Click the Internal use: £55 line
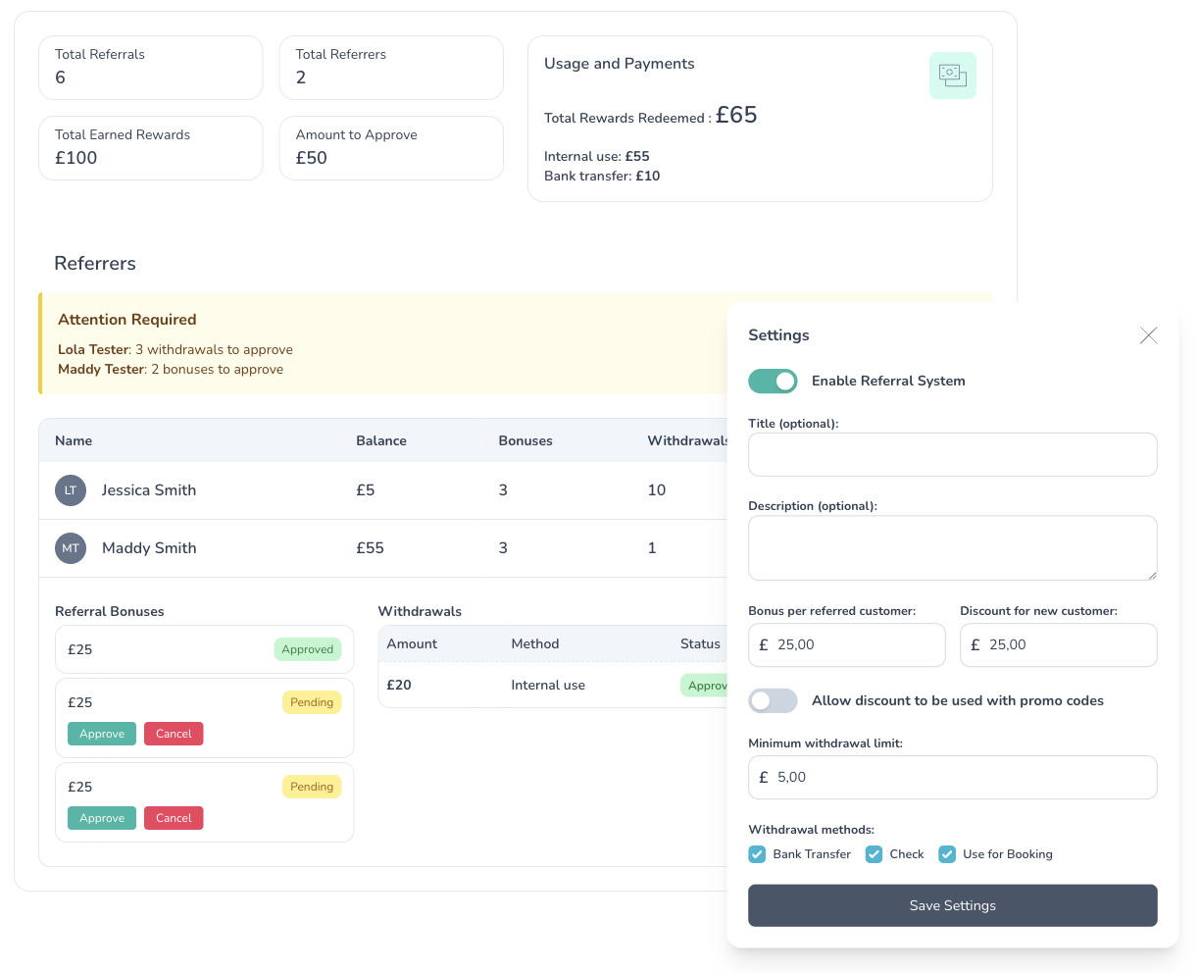Image resolution: width=1200 pixels, height=973 pixels. pos(597,156)
